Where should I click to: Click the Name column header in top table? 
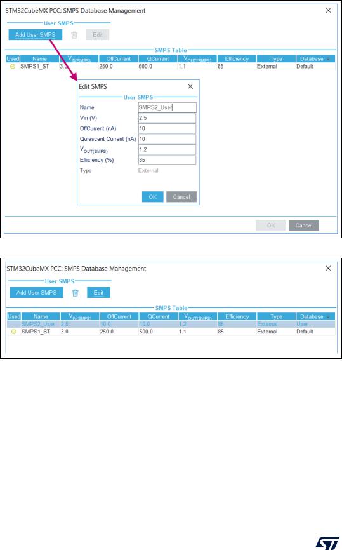[x=39, y=58]
